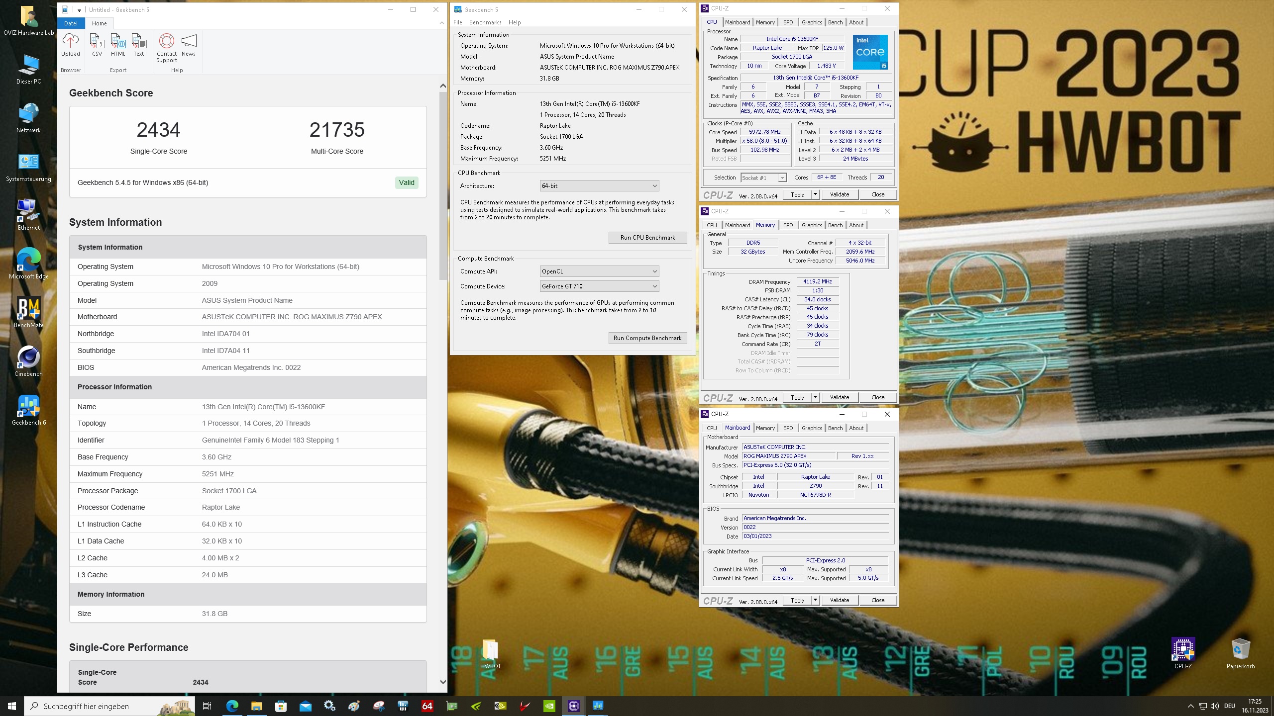Switch to SPD tab in CPU-Z processor window
This screenshot has width=1274, height=716.
click(788, 22)
